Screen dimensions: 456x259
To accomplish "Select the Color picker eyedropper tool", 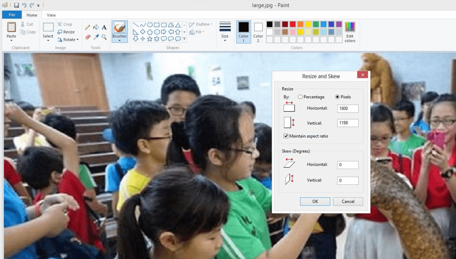I will (96, 37).
